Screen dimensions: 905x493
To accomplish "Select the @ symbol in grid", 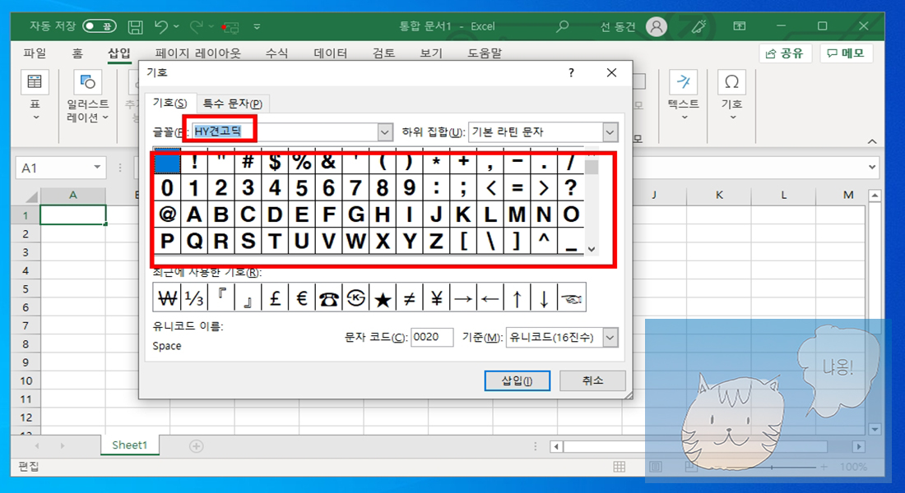I will click(167, 214).
